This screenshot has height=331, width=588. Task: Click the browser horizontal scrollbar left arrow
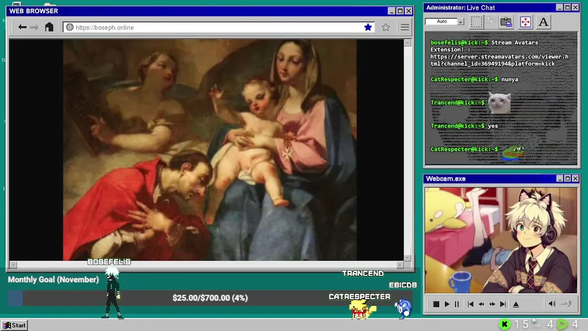click(13, 265)
